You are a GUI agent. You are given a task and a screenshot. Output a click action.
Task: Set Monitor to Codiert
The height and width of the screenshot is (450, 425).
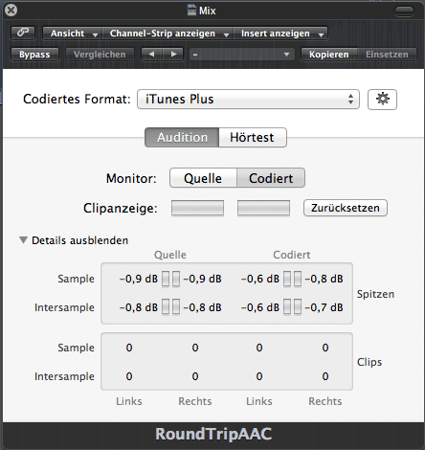(x=271, y=178)
